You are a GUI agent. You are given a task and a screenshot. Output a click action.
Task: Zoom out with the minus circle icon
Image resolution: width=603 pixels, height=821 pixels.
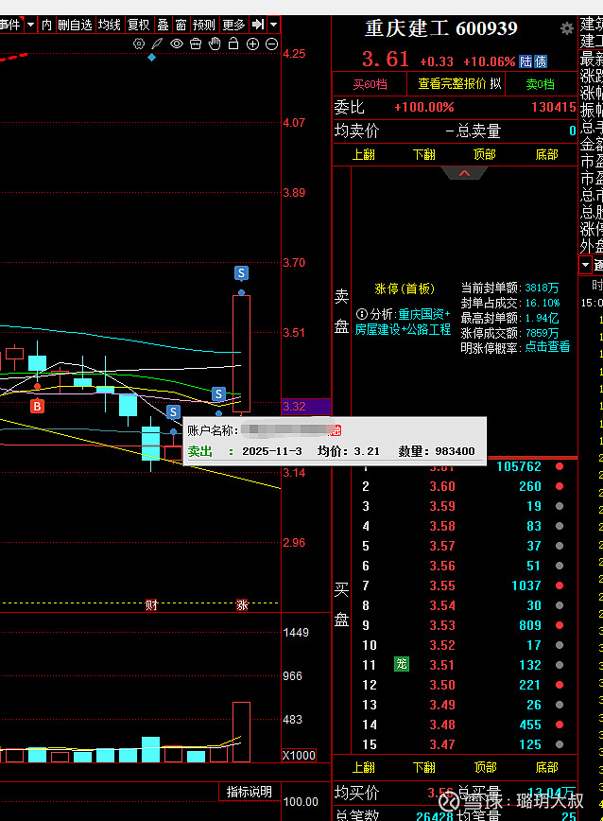271,44
